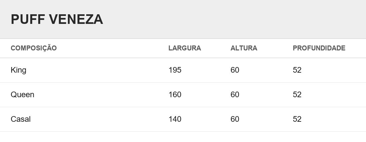Screen dimensions: 366x142
Task: Click the King row label
Action: [x=18, y=70]
